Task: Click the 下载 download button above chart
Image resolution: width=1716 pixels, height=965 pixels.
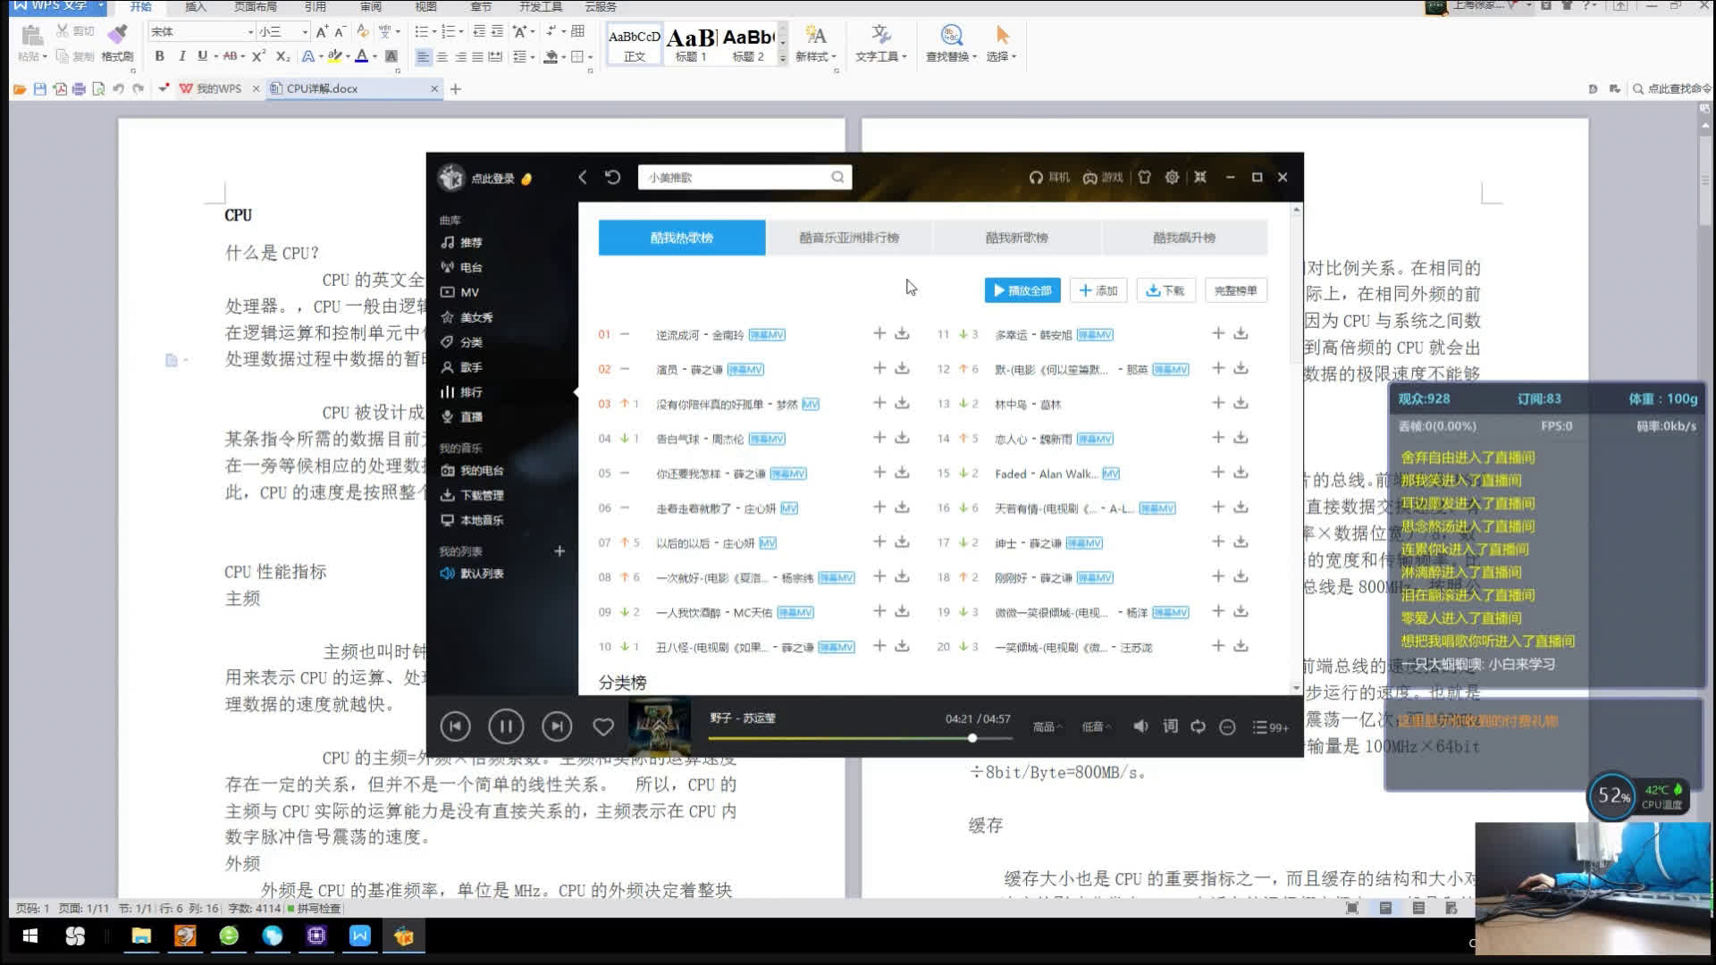Action: coord(1165,290)
